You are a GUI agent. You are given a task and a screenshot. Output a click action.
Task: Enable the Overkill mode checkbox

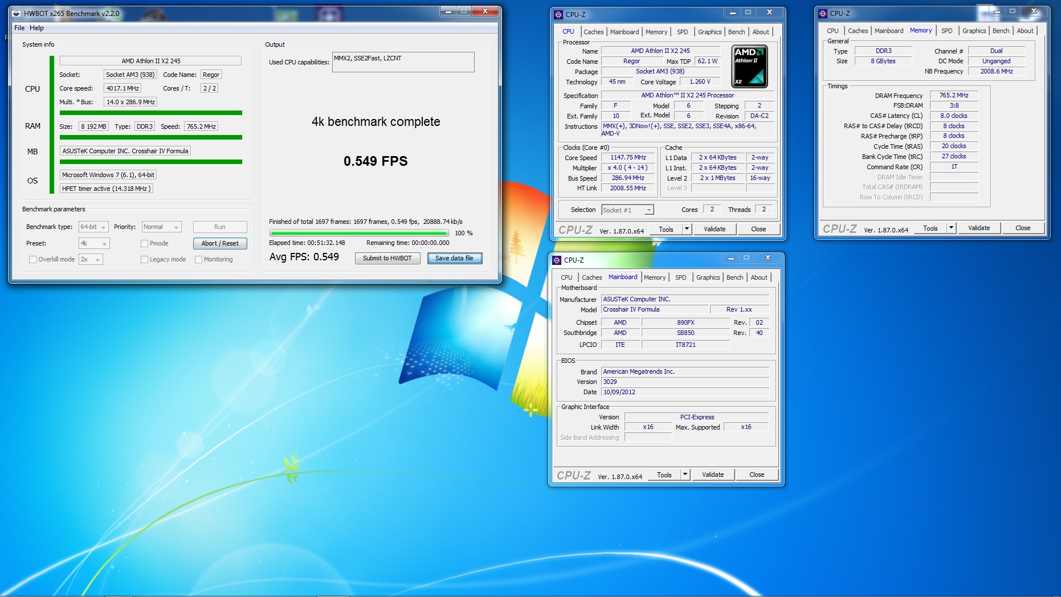[x=33, y=259]
